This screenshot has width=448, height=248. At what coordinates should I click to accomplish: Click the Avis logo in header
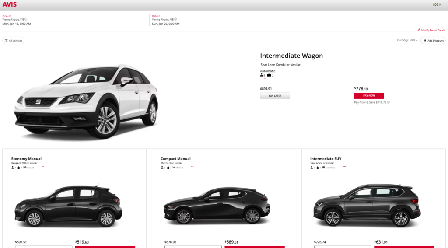[10, 4]
